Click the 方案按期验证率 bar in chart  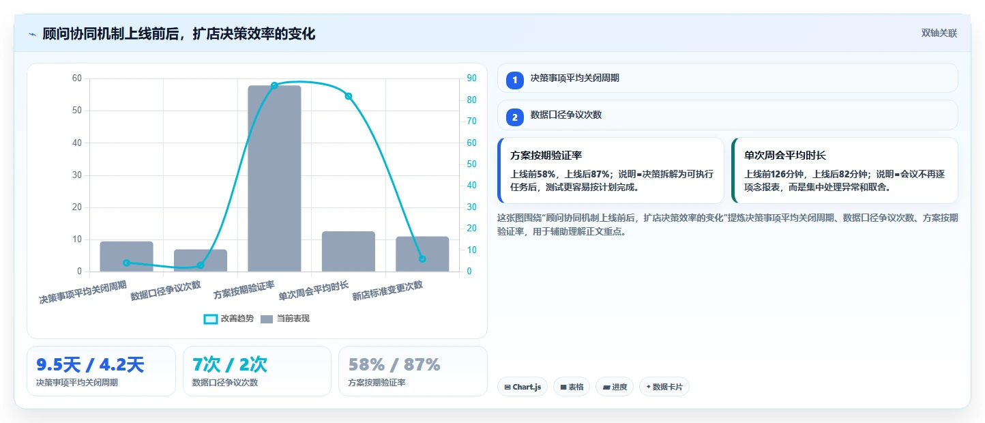274,179
